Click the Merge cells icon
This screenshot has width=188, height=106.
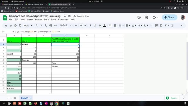(x=120, y=26)
